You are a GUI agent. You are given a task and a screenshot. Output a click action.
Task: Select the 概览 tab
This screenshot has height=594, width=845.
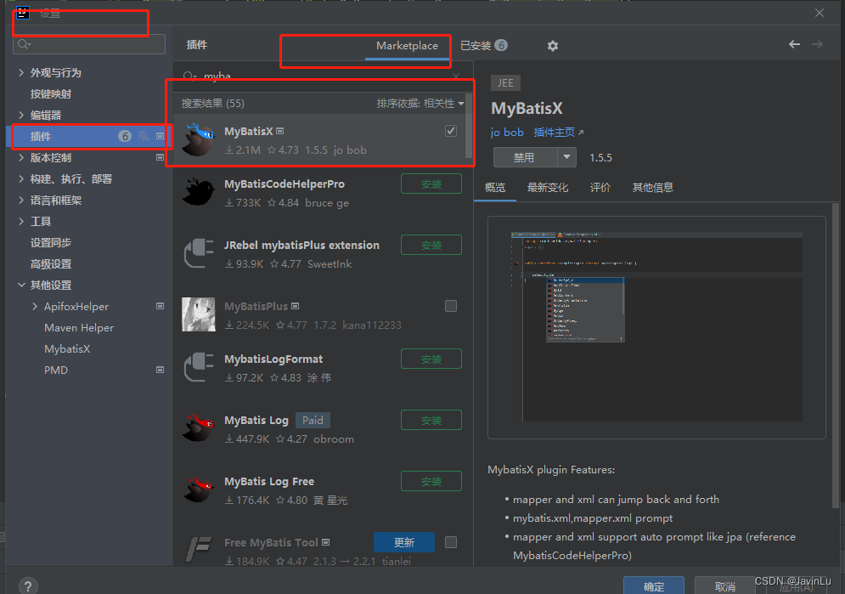[x=495, y=188]
